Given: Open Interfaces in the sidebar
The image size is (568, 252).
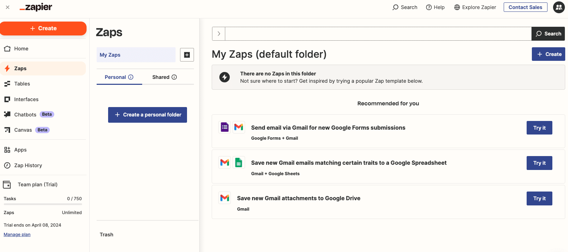Looking at the screenshot, I should tap(43, 99).
